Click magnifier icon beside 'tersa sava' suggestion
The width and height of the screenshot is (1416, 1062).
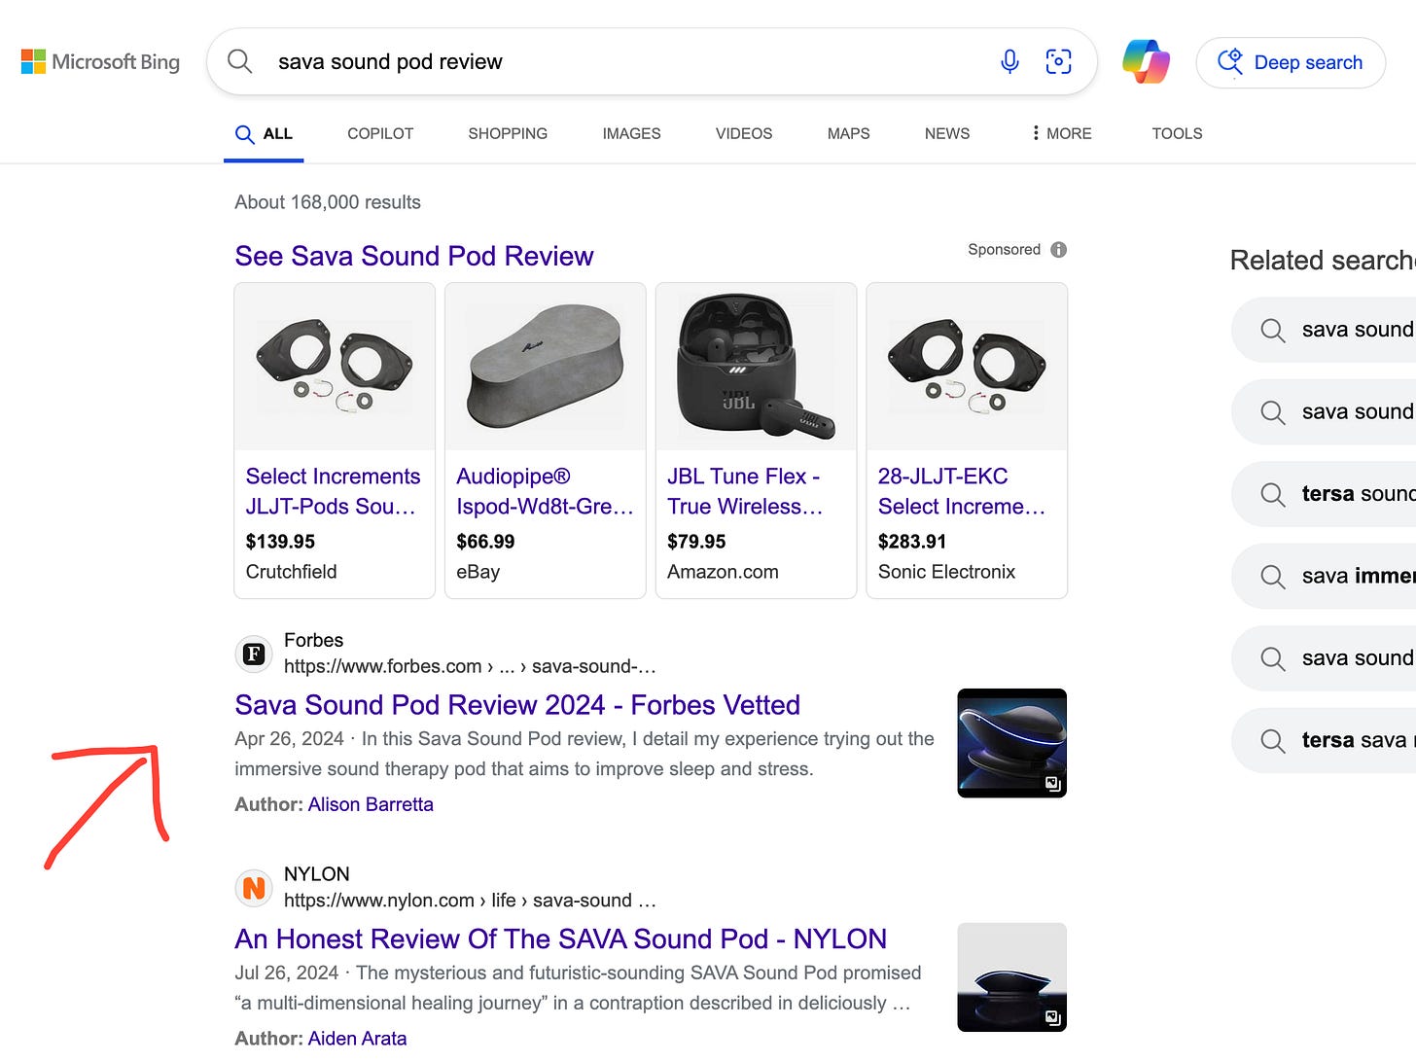[1272, 741]
